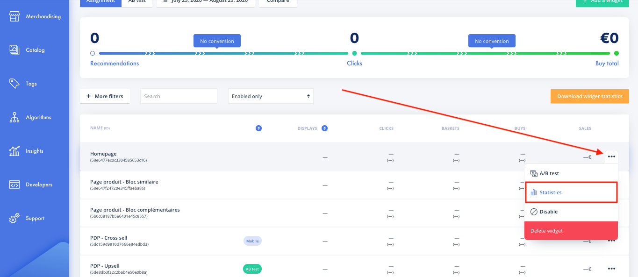Click the Support gears icon

click(14, 218)
